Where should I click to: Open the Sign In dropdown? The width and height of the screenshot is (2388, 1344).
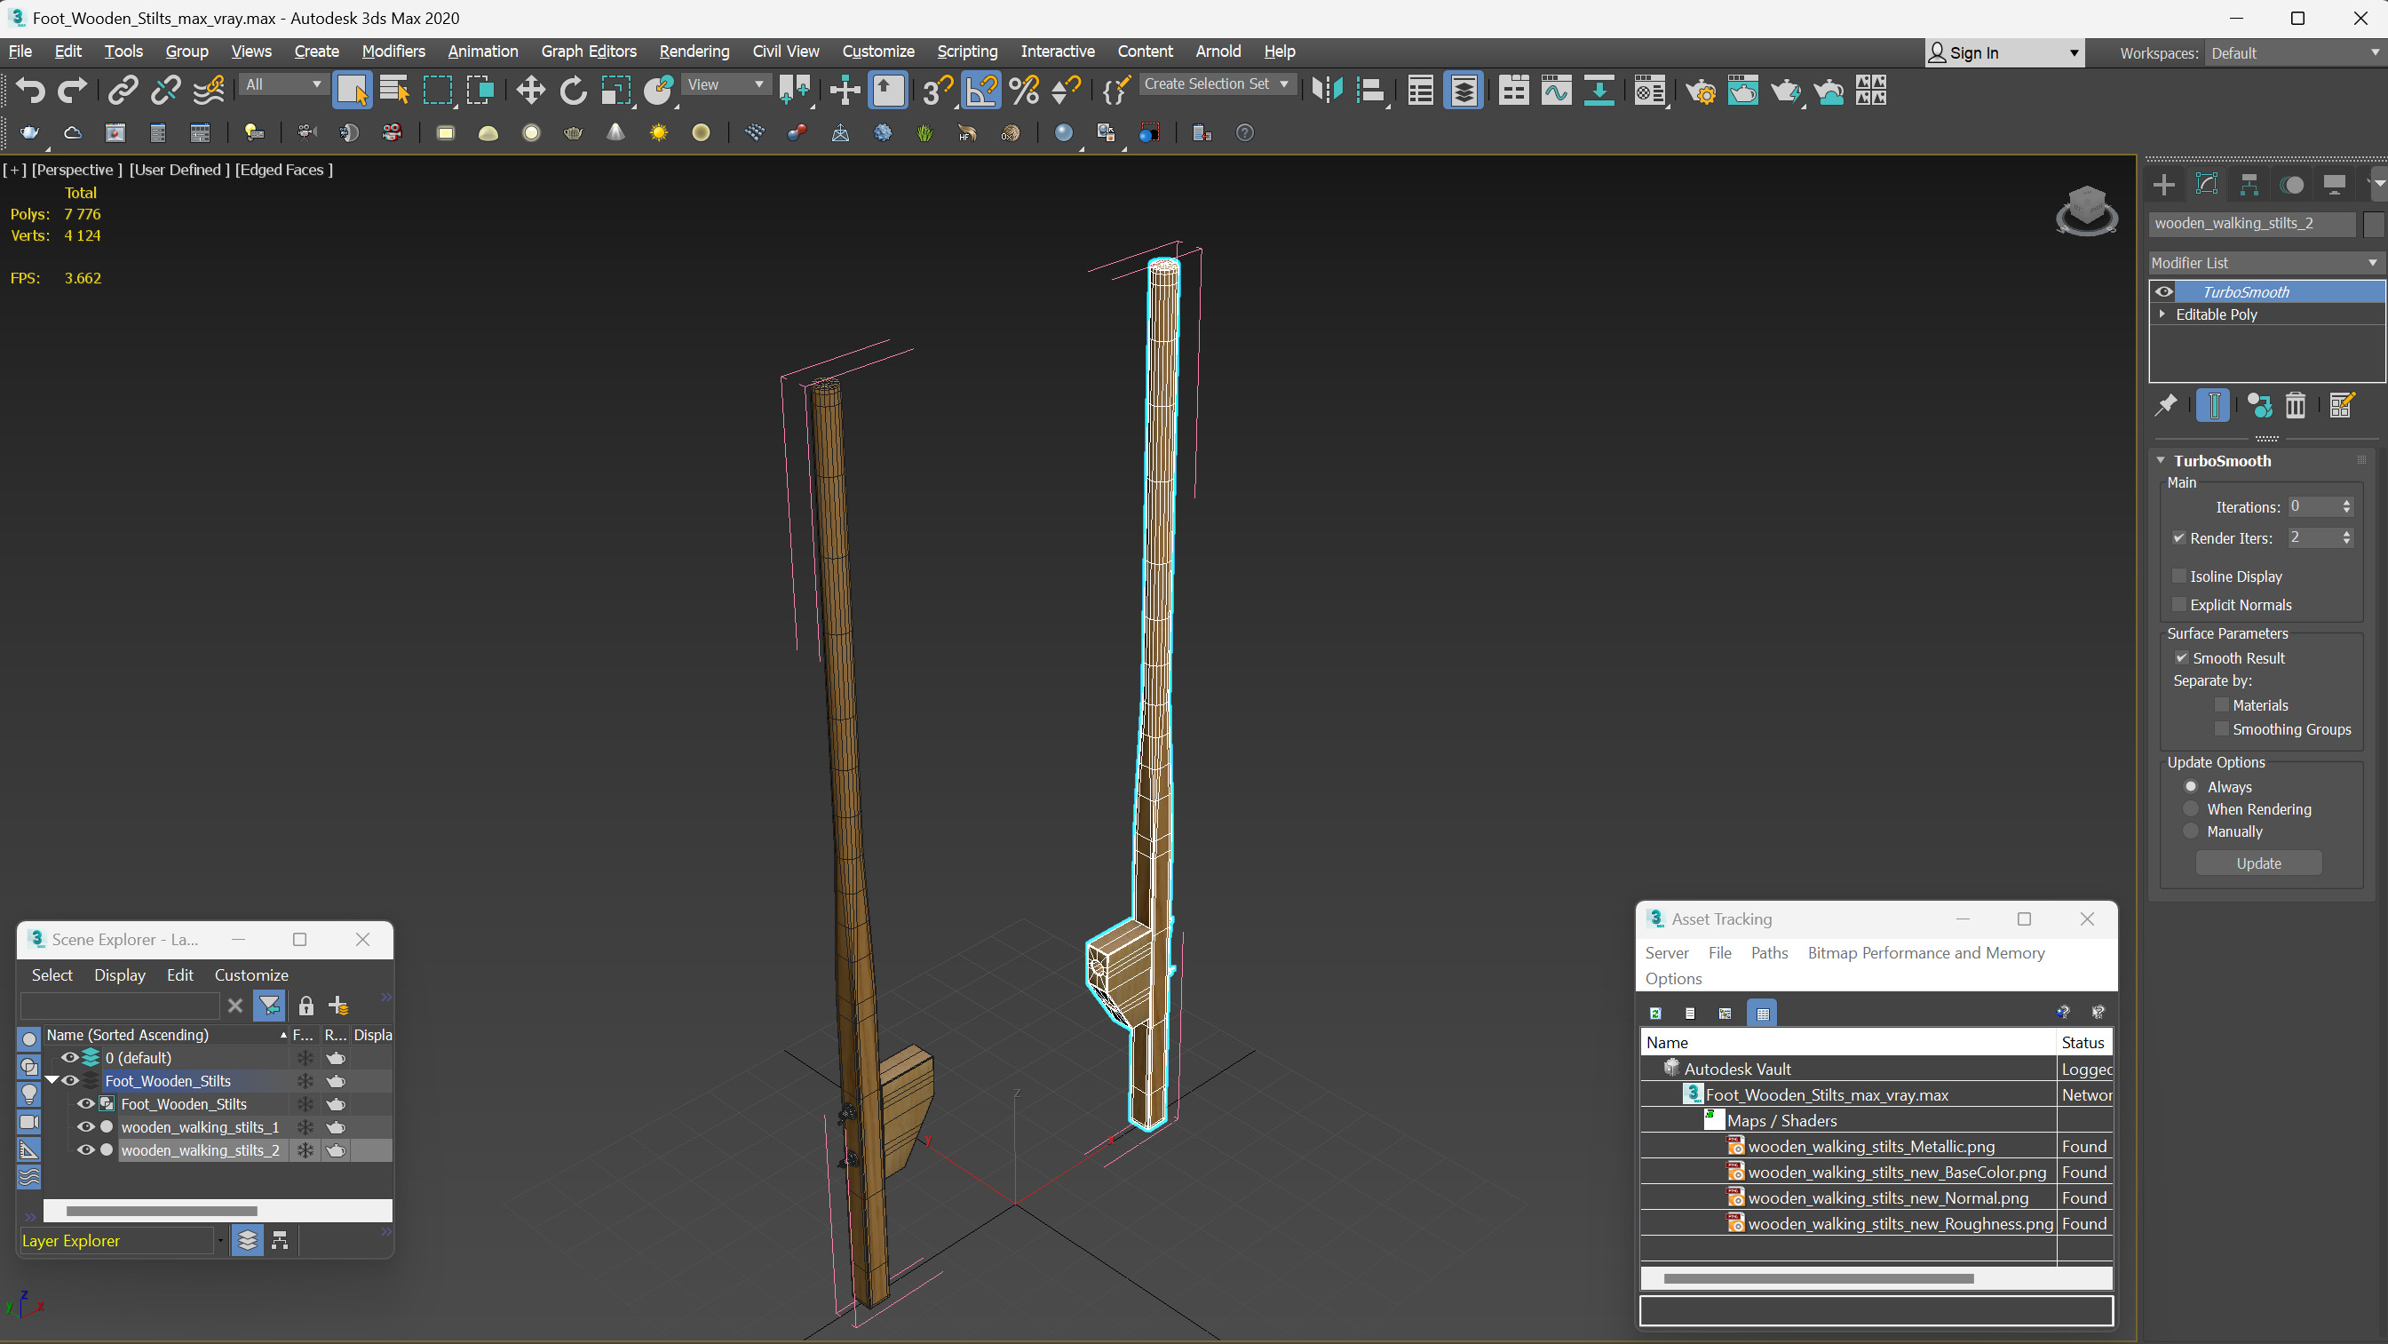tap(2004, 53)
